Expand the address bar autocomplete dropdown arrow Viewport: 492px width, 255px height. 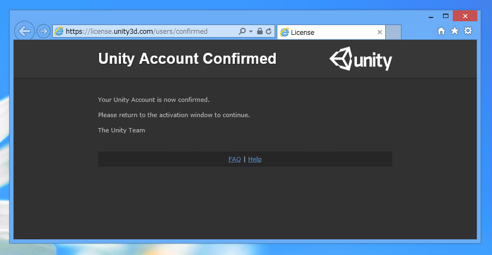click(251, 32)
